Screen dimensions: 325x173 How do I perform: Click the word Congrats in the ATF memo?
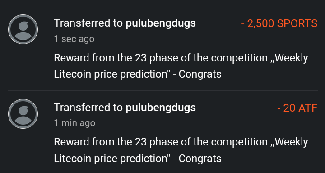[200, 159]
